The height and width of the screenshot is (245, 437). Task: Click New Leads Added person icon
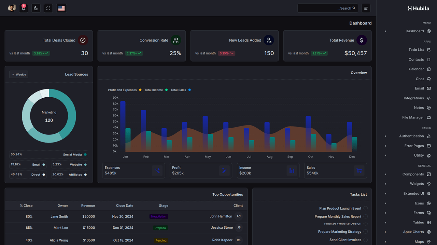tap(269, 40)
